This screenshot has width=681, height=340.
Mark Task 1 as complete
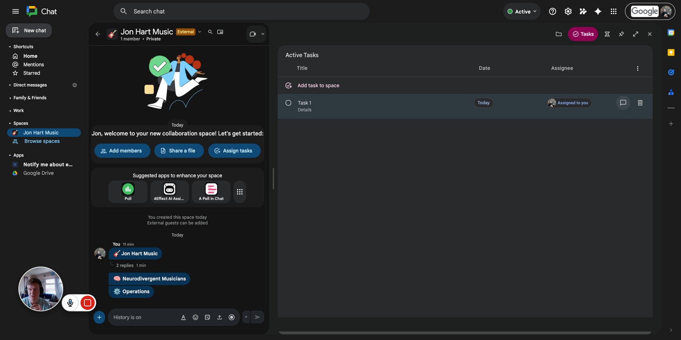point(288,103)
